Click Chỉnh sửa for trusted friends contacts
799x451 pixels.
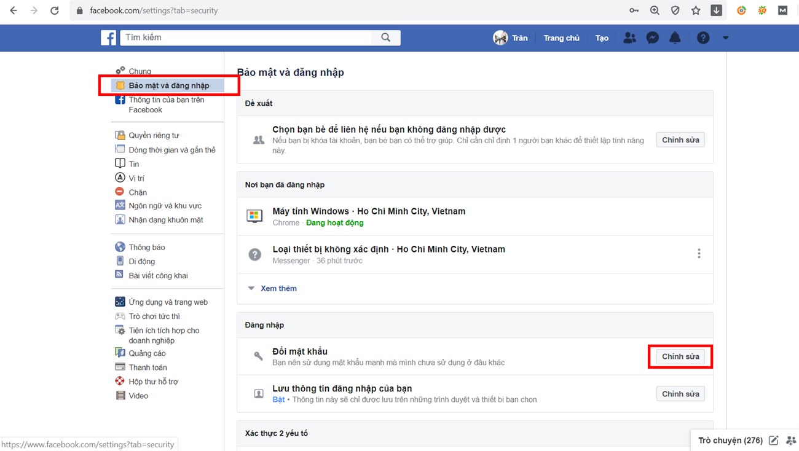680,140
